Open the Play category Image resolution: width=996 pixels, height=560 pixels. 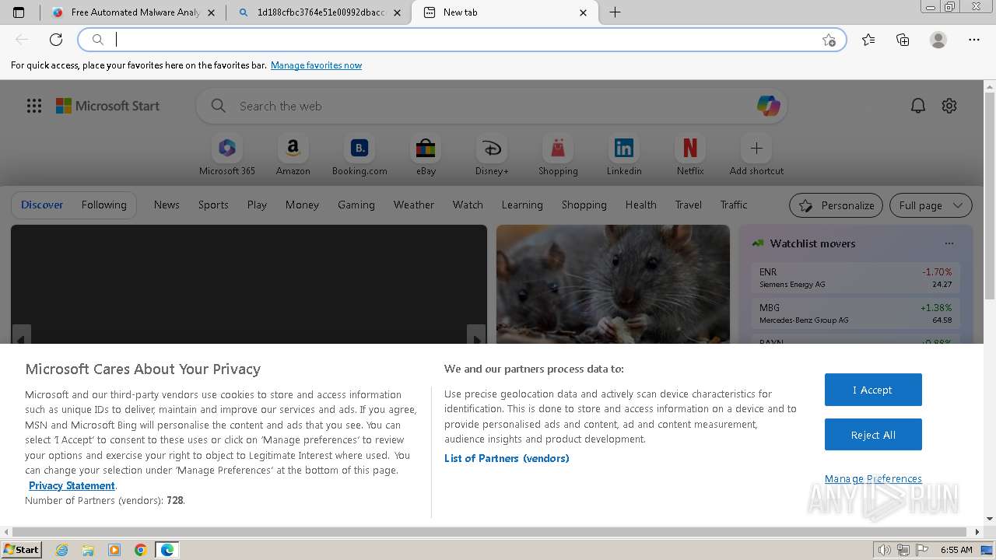(x=257, y=205)
